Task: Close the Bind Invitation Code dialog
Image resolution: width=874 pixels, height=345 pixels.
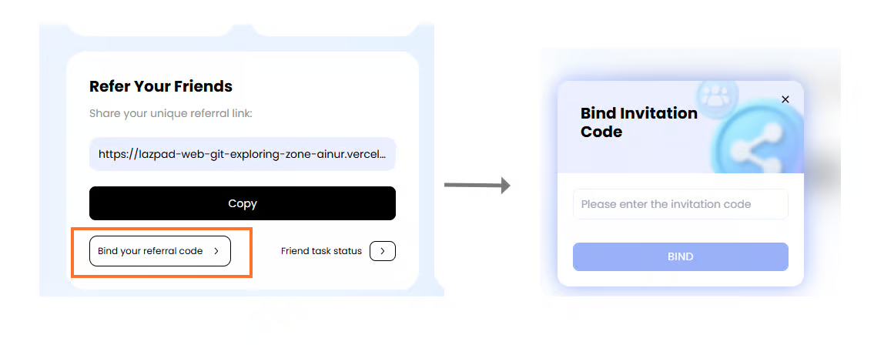Action: (x=785, y=99)
